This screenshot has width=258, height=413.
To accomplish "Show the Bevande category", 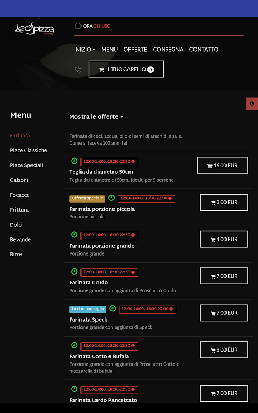I will (x=20, y=240).
